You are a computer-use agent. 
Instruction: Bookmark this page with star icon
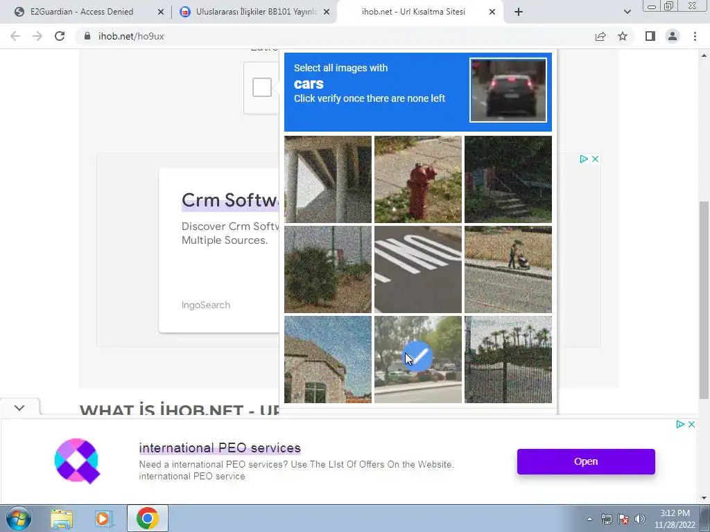[x=623, y=36]
